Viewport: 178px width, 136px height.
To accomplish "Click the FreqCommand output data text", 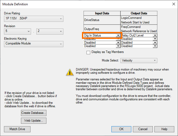I will click(x=131, y=27).
